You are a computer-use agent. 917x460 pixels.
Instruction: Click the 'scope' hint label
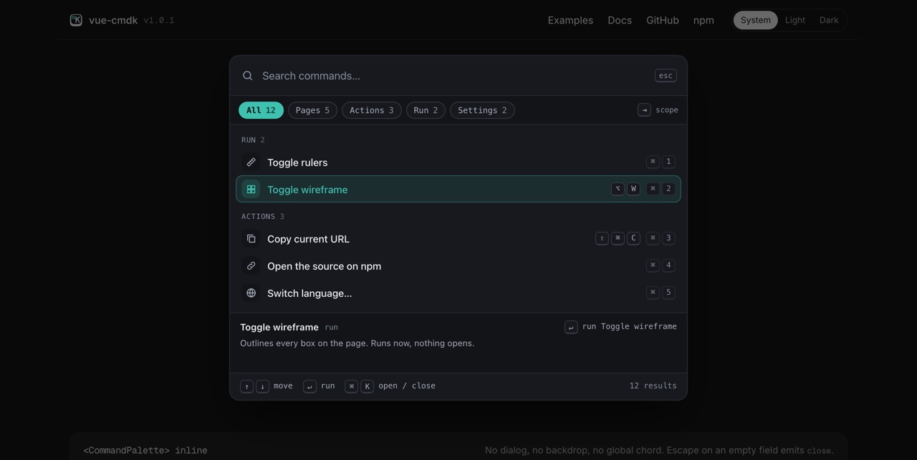(x=667, y=110)
